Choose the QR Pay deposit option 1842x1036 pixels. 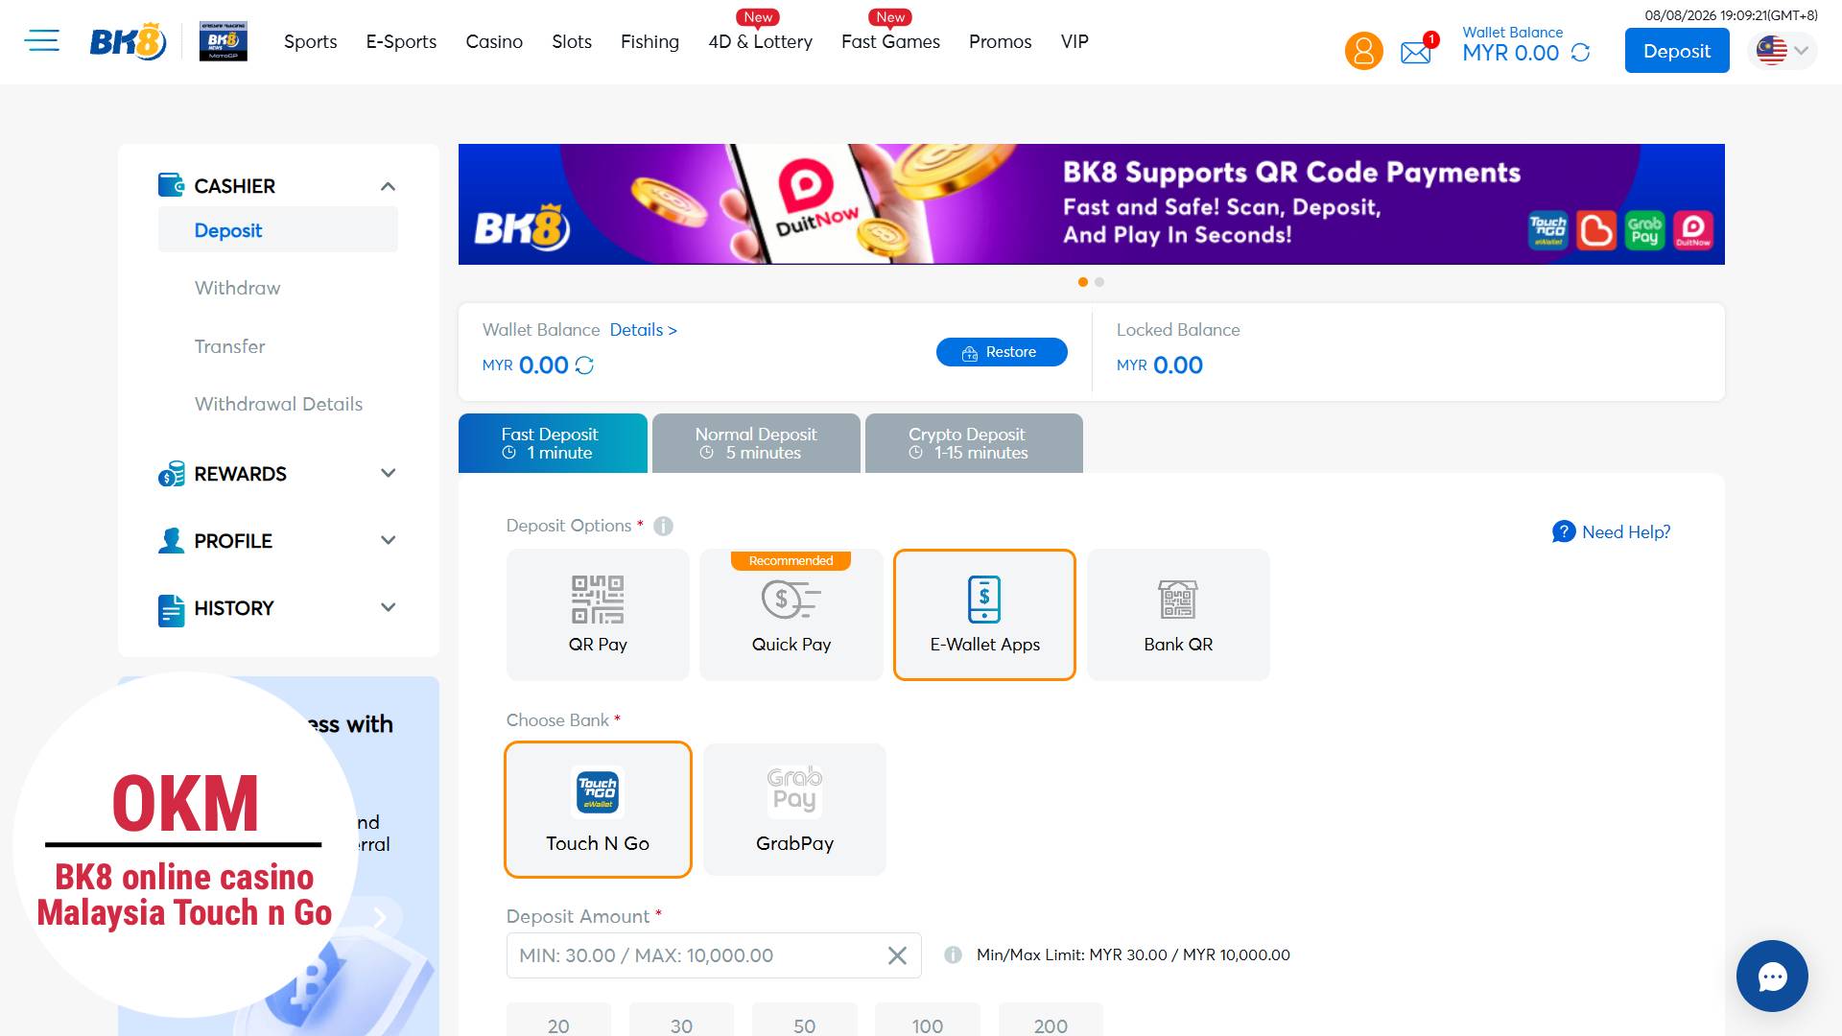pos(598,615)
